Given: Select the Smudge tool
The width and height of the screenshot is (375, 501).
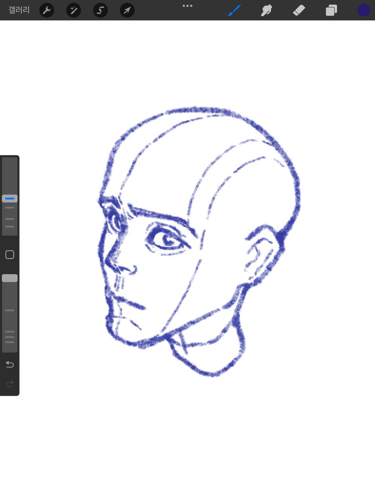Looking at the screenshot, I should click(x=267, y=10).
